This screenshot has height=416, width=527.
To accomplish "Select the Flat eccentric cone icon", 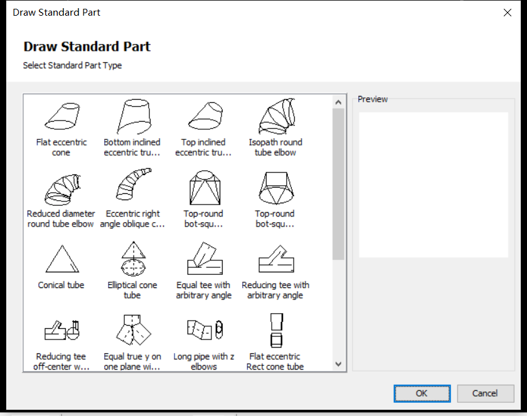I will point(62,116).
